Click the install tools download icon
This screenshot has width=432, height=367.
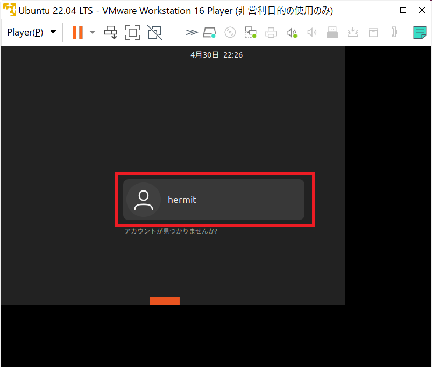tap(353, 32)
